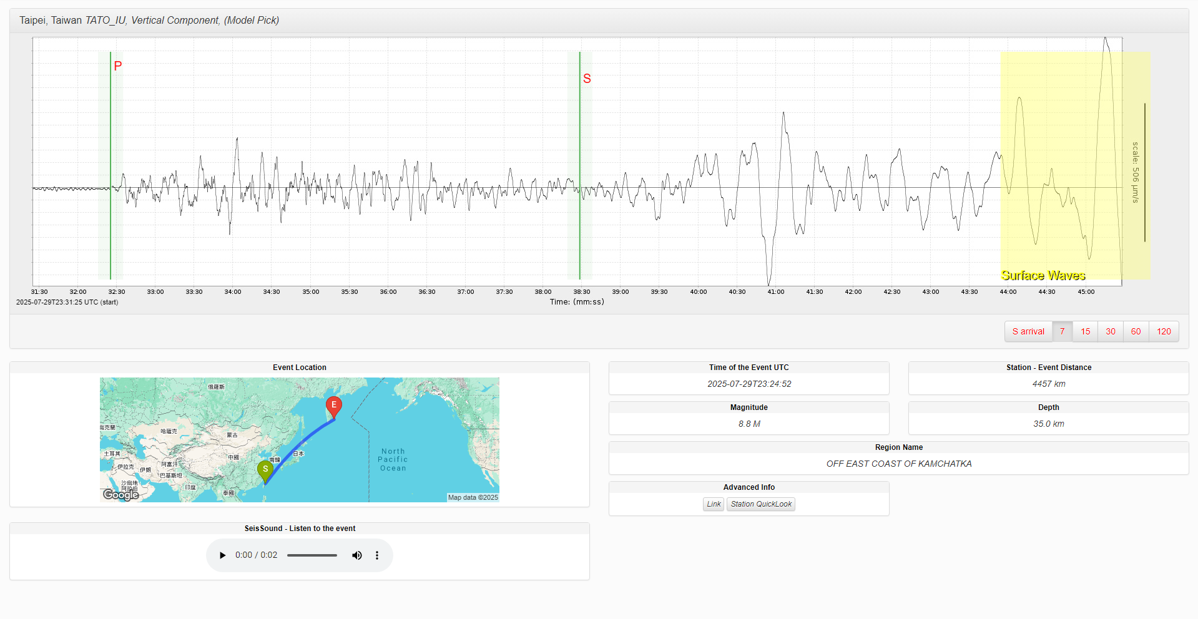Click the depth value 35.0 km
The width and height of the screenshot is (1198, 619).
1049,424
